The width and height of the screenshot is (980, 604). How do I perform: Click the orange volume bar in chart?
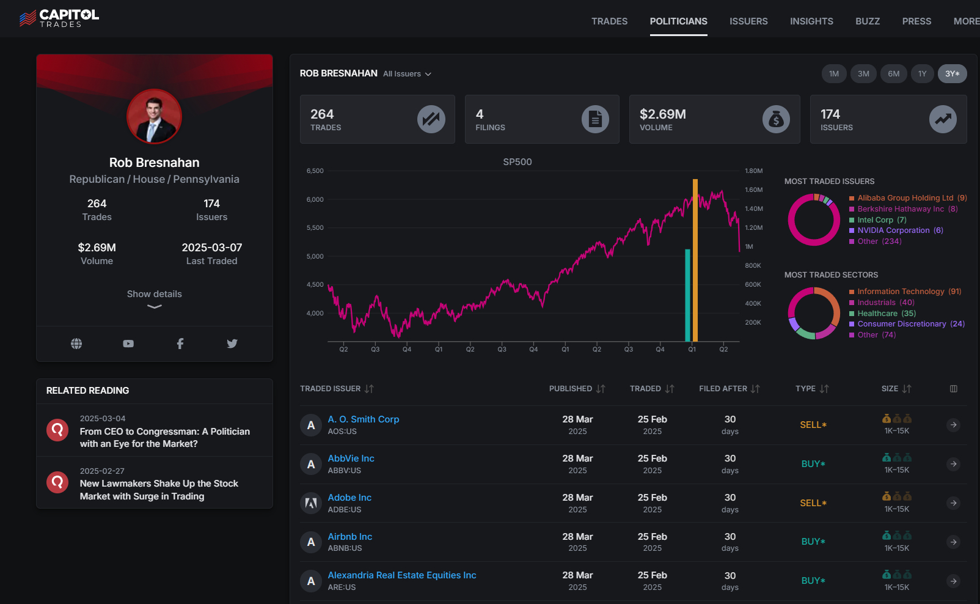tap(695, 260)
